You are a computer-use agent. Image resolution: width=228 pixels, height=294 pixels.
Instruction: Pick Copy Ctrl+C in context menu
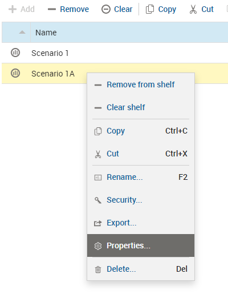coord(141,131)
